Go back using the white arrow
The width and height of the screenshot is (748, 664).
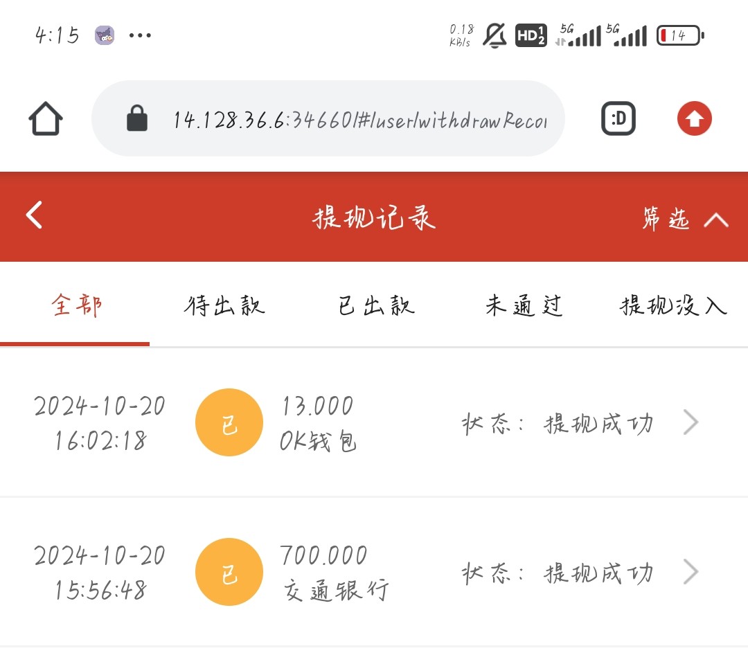tap(35, 215)
